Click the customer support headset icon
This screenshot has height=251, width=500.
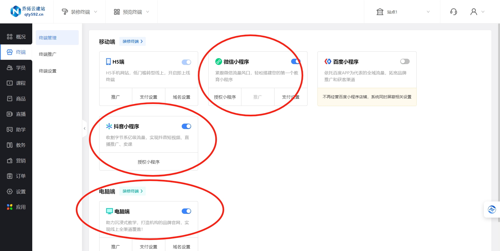(x=453, y=12)
